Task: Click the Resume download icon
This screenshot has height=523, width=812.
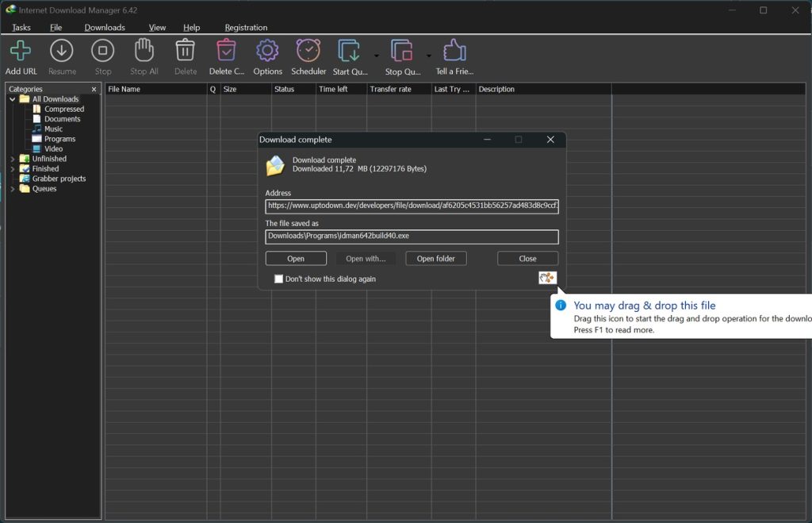Action: [x=62, y=51]
